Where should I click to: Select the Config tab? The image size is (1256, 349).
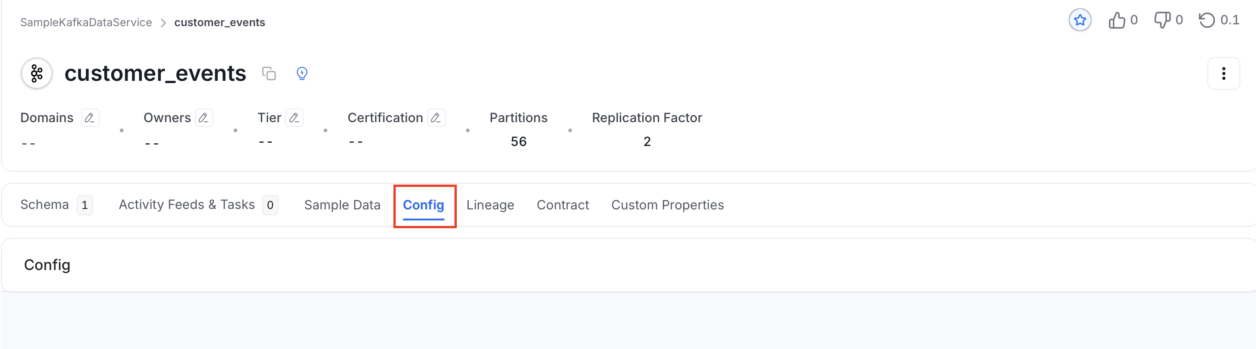(x=423, y=205)
